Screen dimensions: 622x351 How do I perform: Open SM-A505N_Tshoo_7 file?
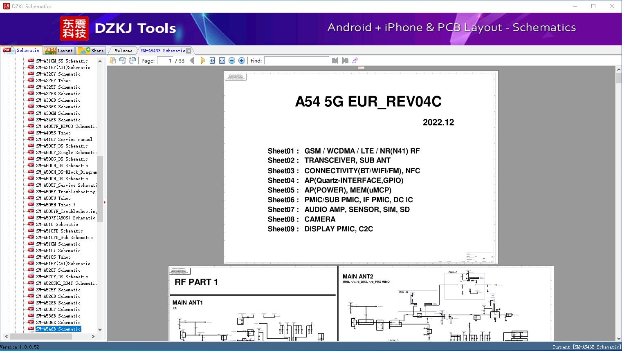pyautogui.click(x=56, y=205)
